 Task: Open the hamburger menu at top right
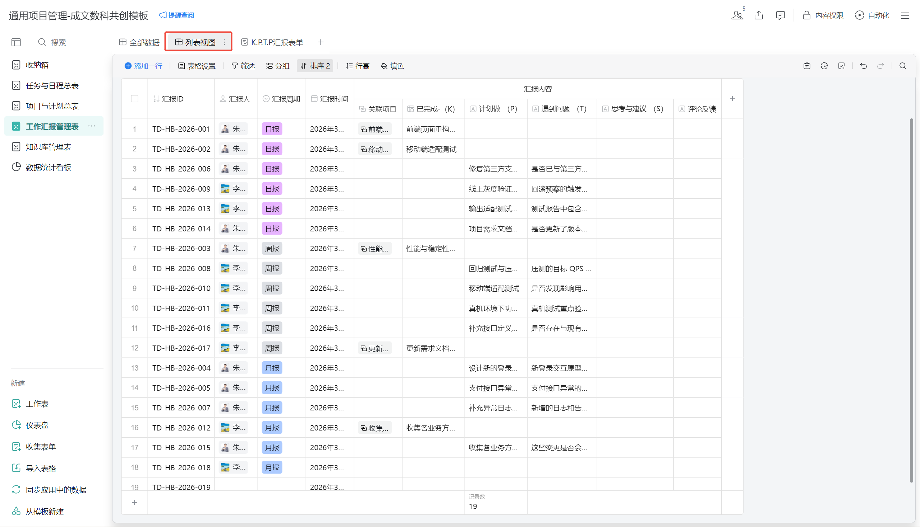pos(905,15)
